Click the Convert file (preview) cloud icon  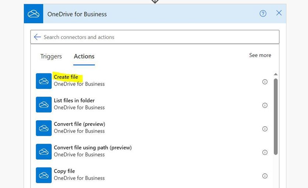click(43, 128)
